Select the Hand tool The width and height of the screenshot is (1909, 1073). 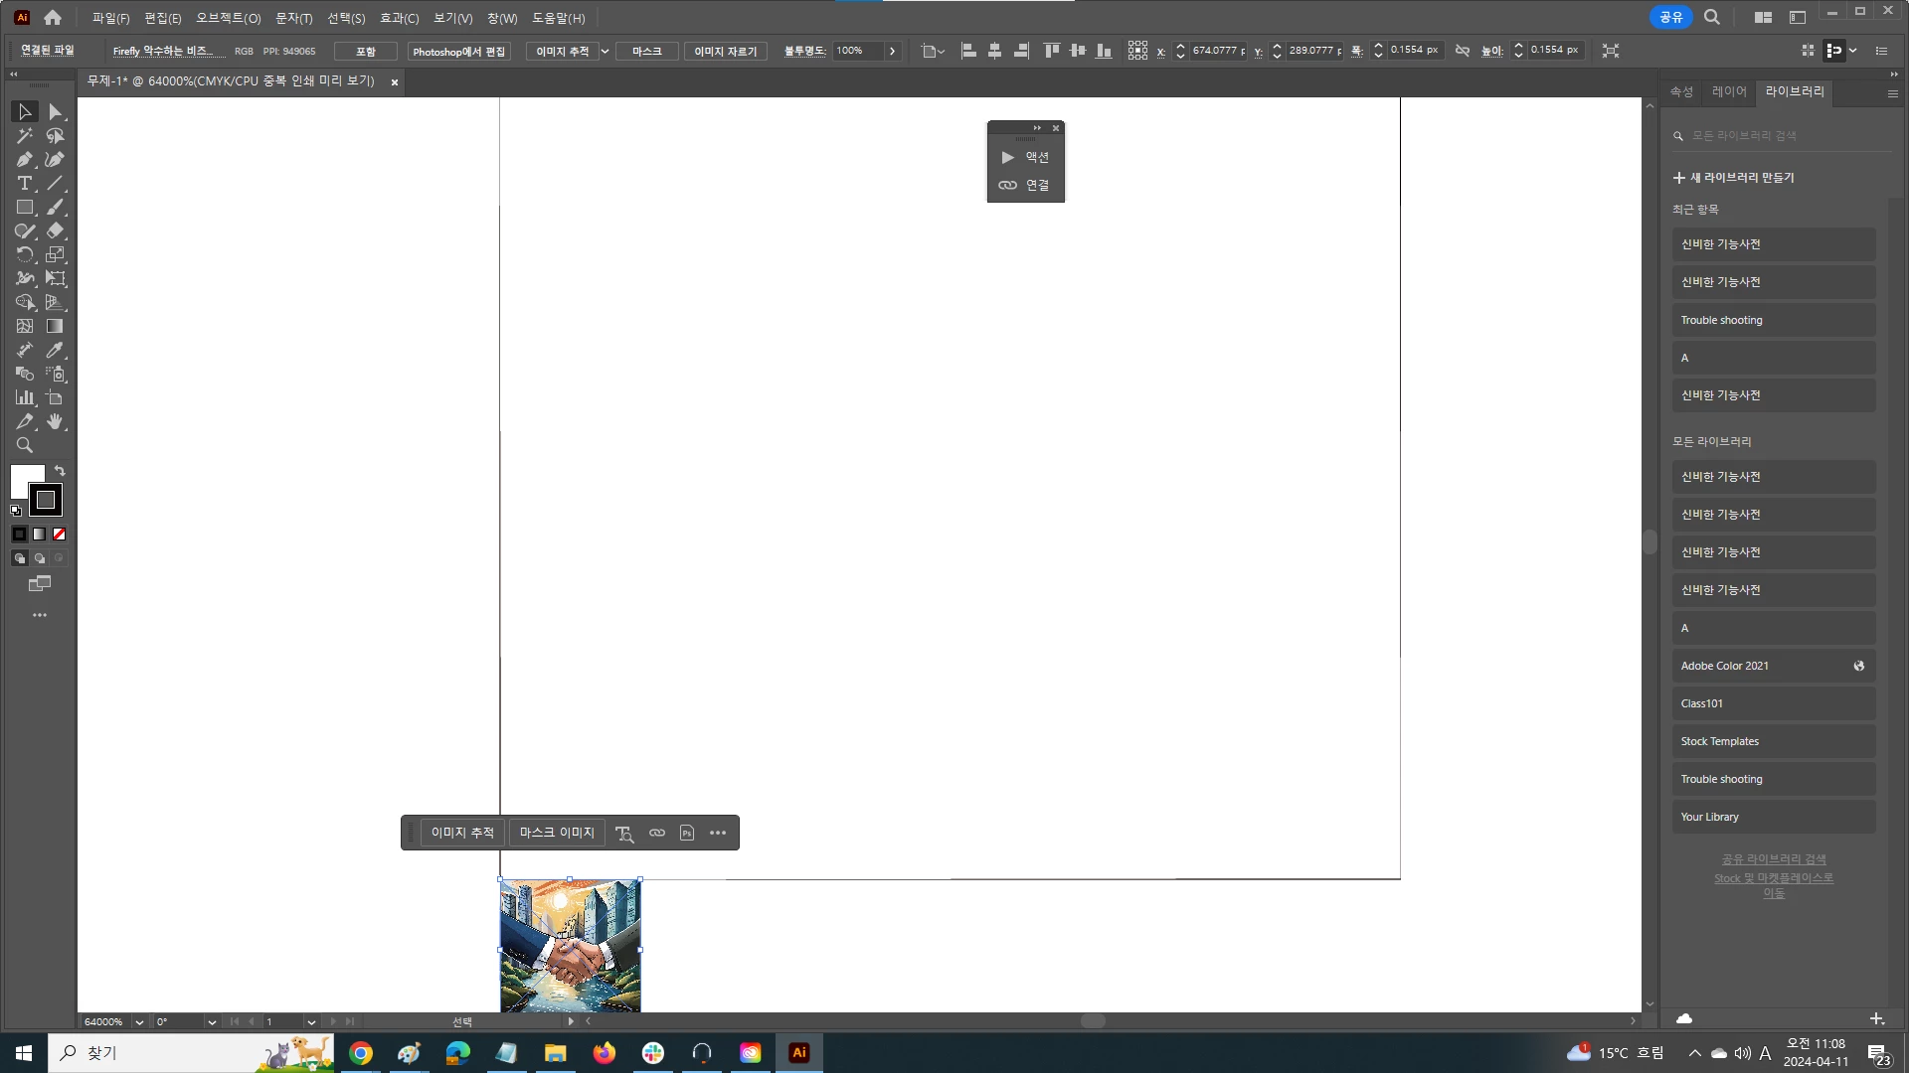coord(55,422)
